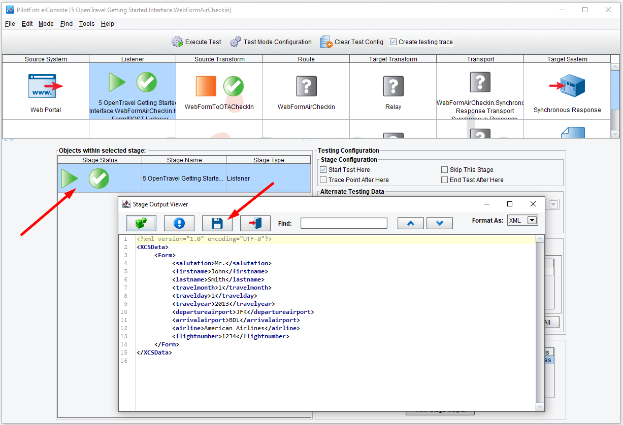Viewport: 623px width, 425px height.
Task: Click the airline American Airlines line
Action: click(x=236, y=328)
